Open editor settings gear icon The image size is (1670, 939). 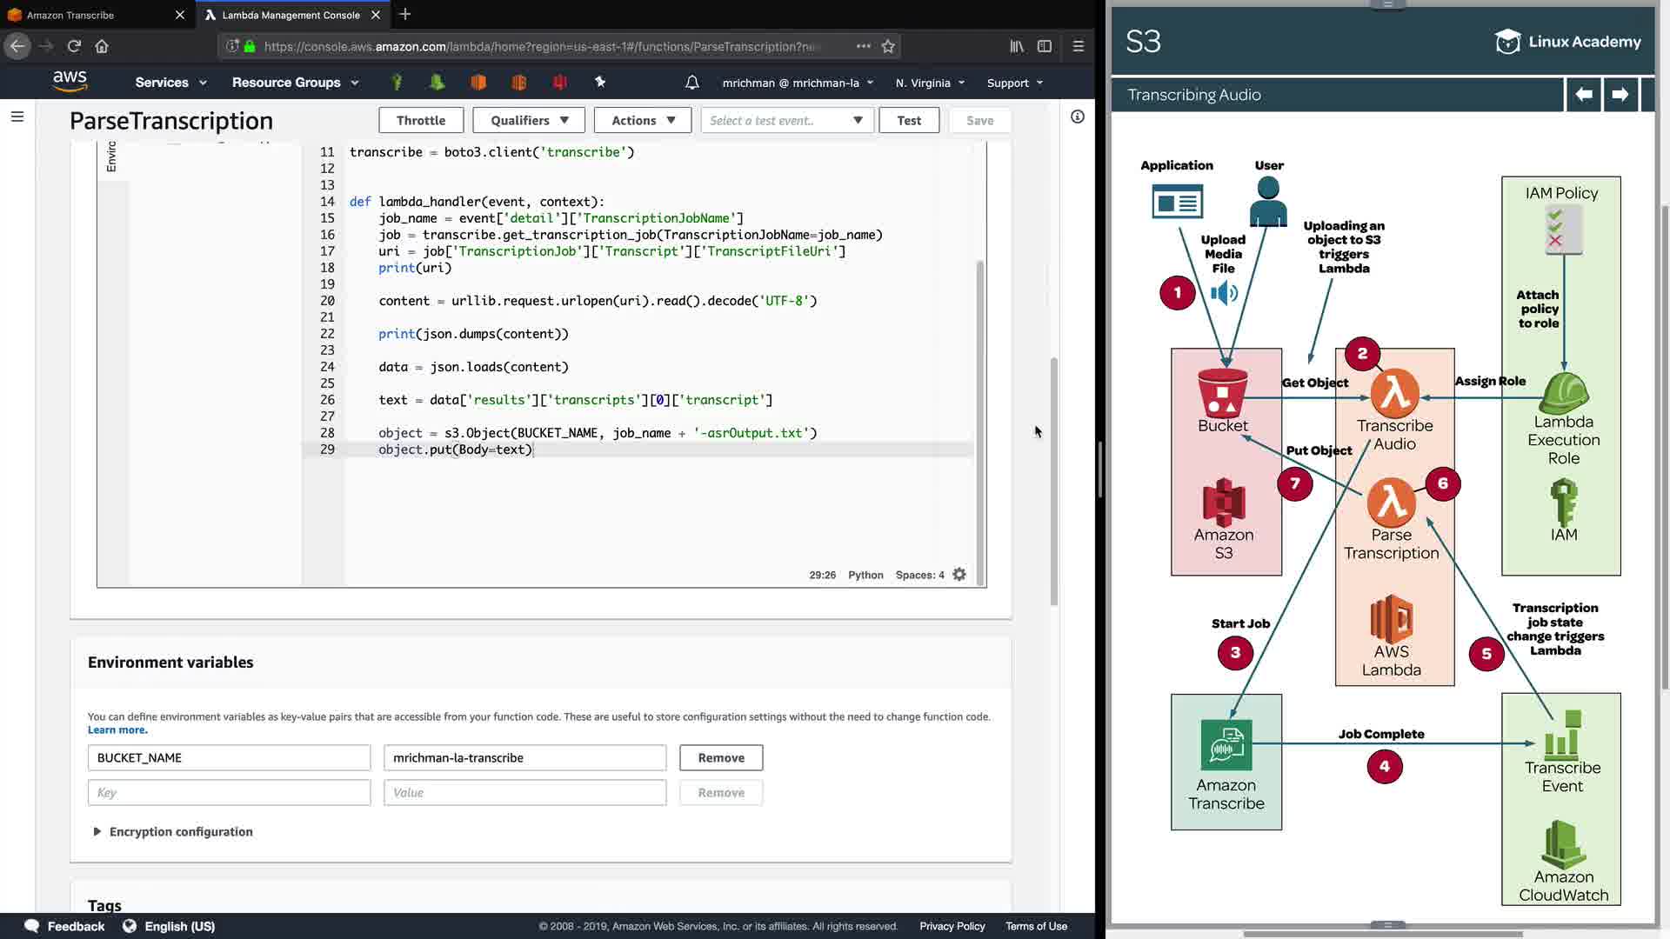(959, 575)
